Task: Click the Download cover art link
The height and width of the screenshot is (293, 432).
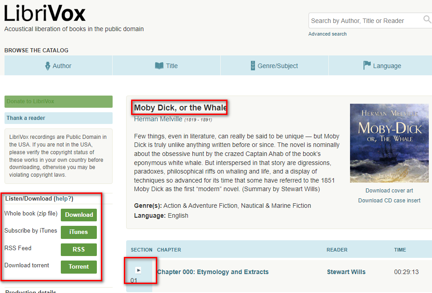Action: pyautogui.click(x=389, y=191)
